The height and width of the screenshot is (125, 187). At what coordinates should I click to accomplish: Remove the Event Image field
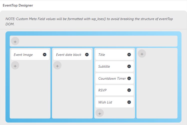(44, 55)
